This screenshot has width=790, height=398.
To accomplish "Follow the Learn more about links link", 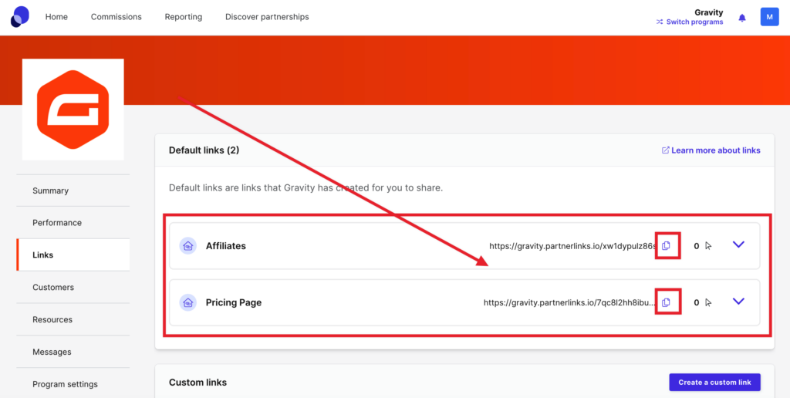I will [x=711, y=150].
